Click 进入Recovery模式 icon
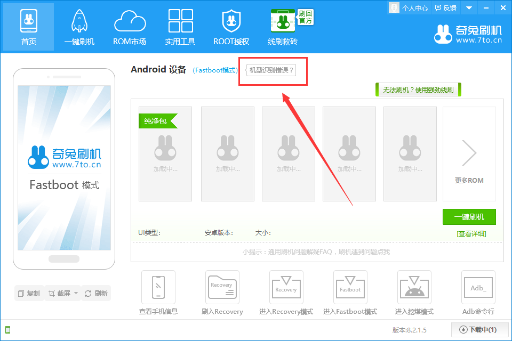The image size is (512, 341). point(286,287)
